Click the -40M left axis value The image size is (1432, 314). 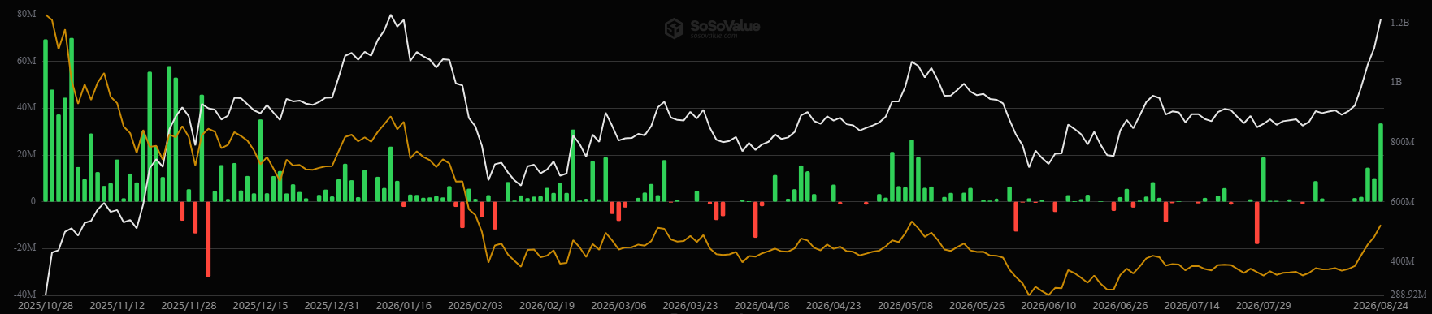24,295
